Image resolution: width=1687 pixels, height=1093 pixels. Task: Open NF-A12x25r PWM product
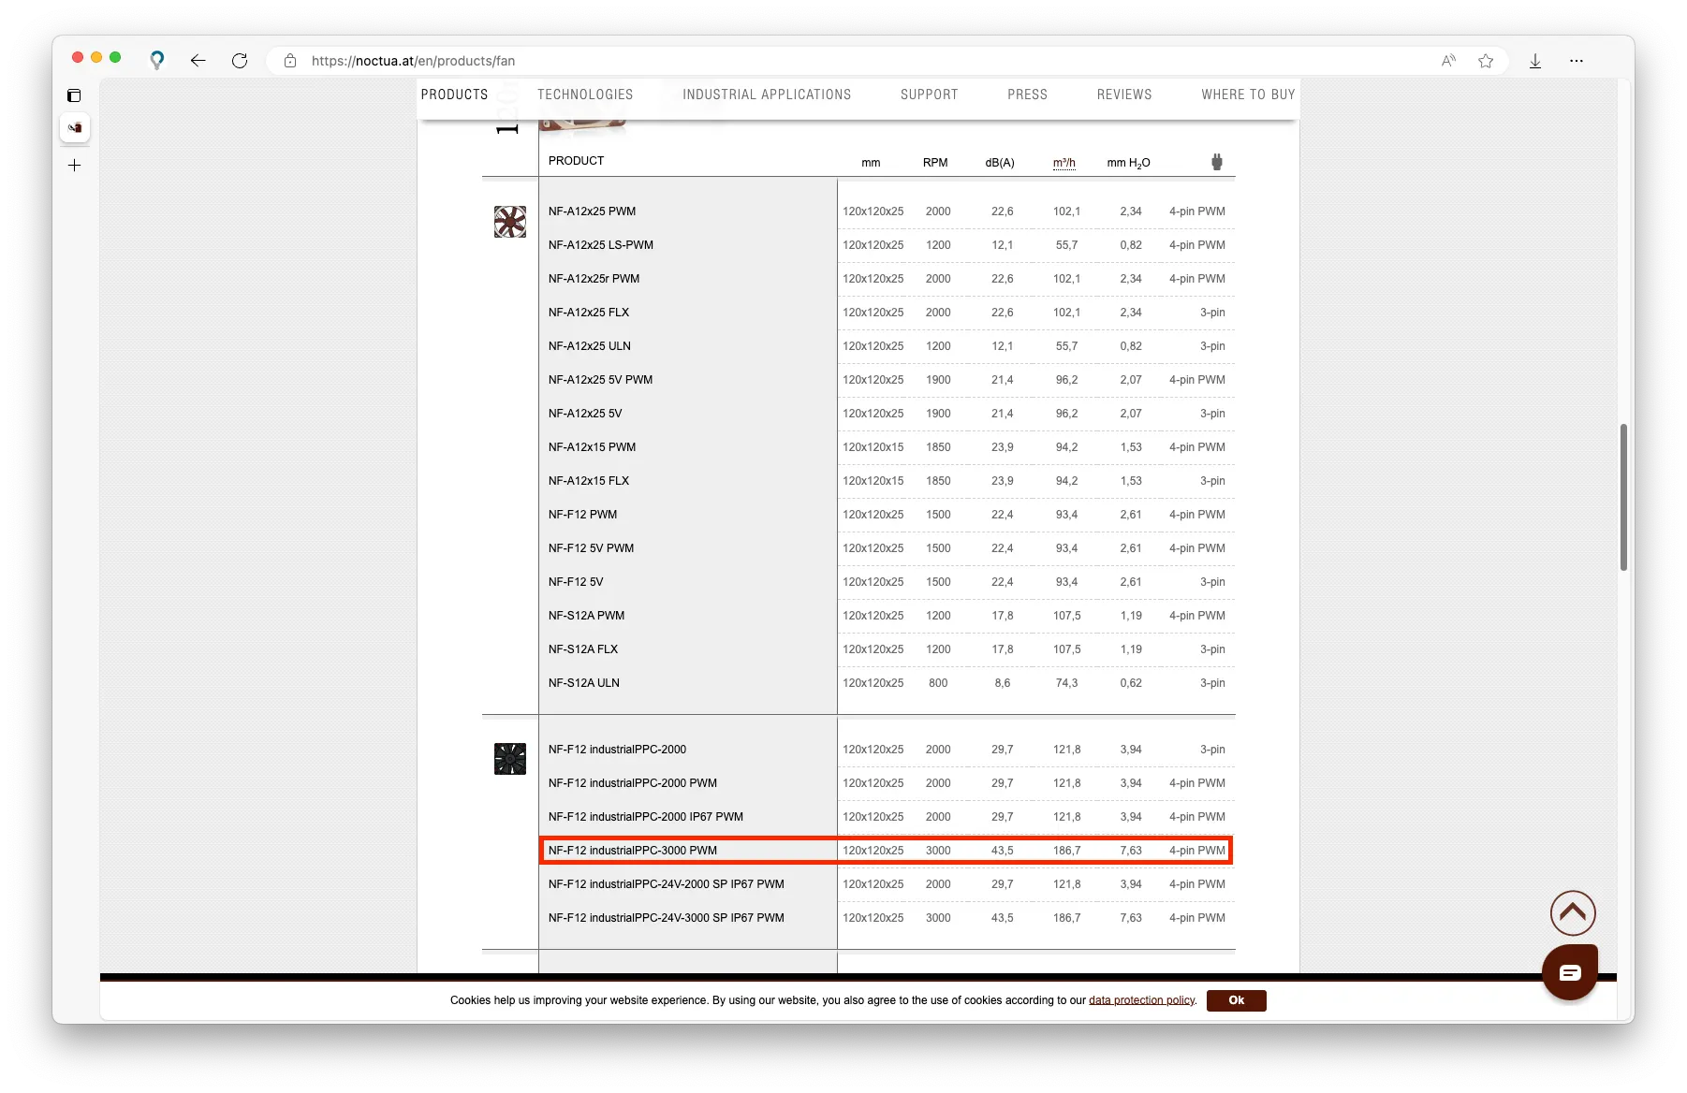click(x=594, y=279)
